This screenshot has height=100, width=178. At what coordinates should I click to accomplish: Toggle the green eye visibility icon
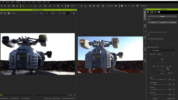(x=62, y=6)
